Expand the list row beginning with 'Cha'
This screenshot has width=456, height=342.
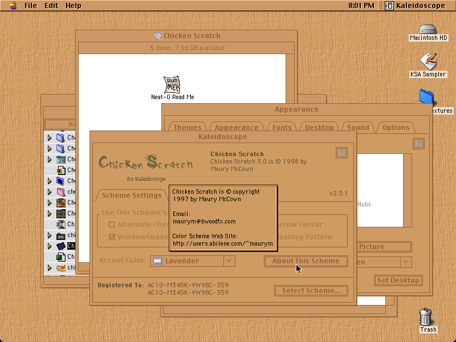click(x=50, y=137)
